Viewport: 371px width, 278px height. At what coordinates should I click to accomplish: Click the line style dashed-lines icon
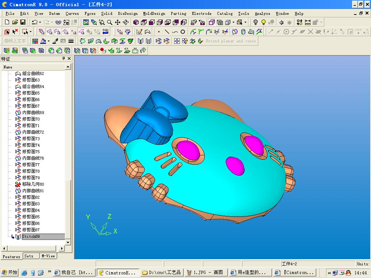[63, 41]
